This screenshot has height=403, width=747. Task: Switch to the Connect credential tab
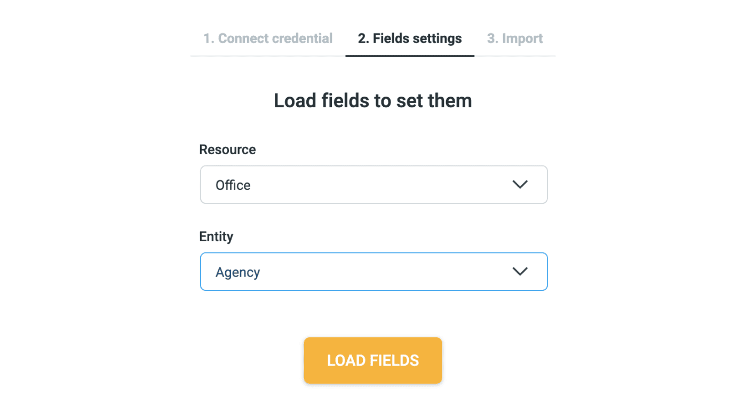tap(267, 38)
